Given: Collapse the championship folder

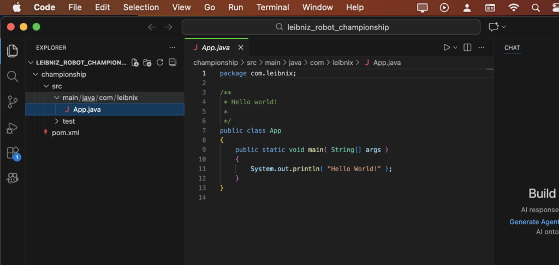Looking at the screenshot, I should [36, 74].
